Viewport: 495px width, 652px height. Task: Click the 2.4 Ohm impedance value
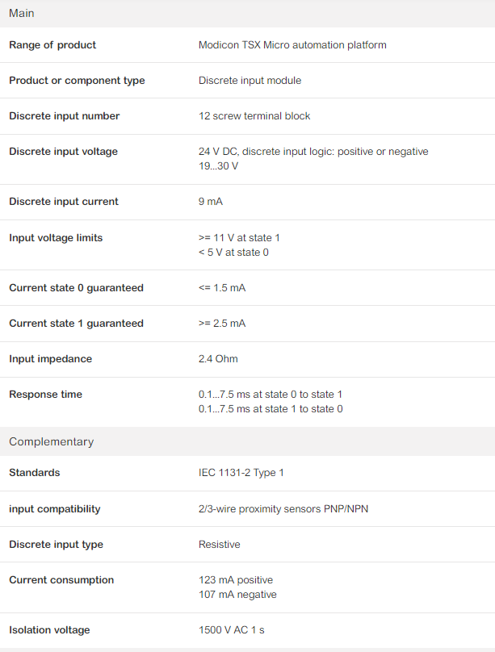click(x=218, y=359)
